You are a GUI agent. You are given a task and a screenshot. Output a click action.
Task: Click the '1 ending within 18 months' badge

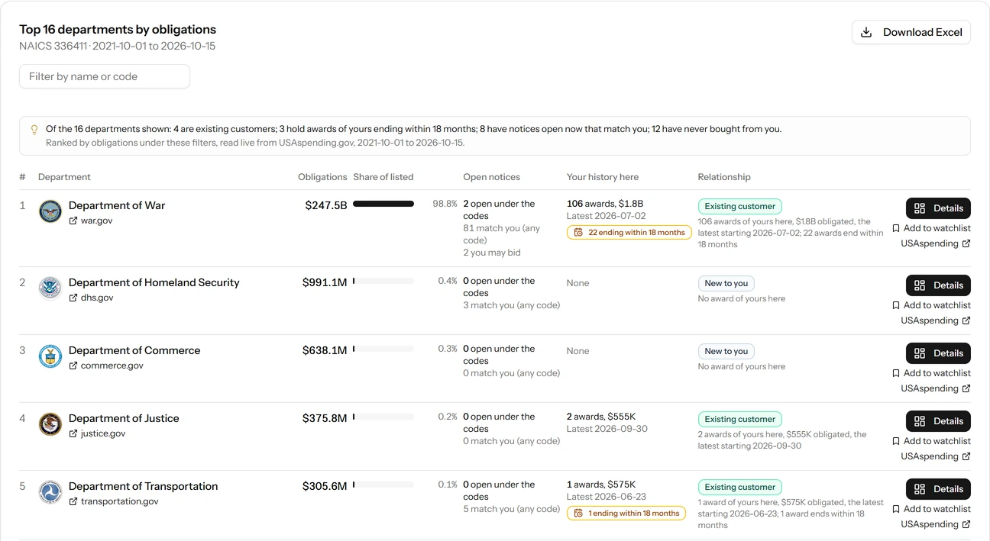pos(626,514)
